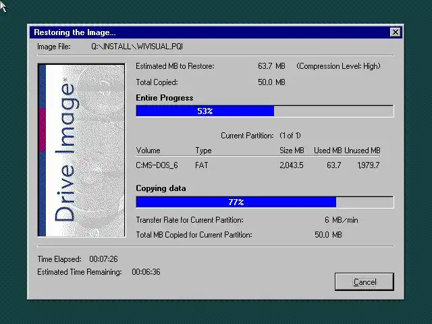Screen dimensions: 432x324
Task: Click '(Compression Level: High)' text
Action: (x=338, y=66)
